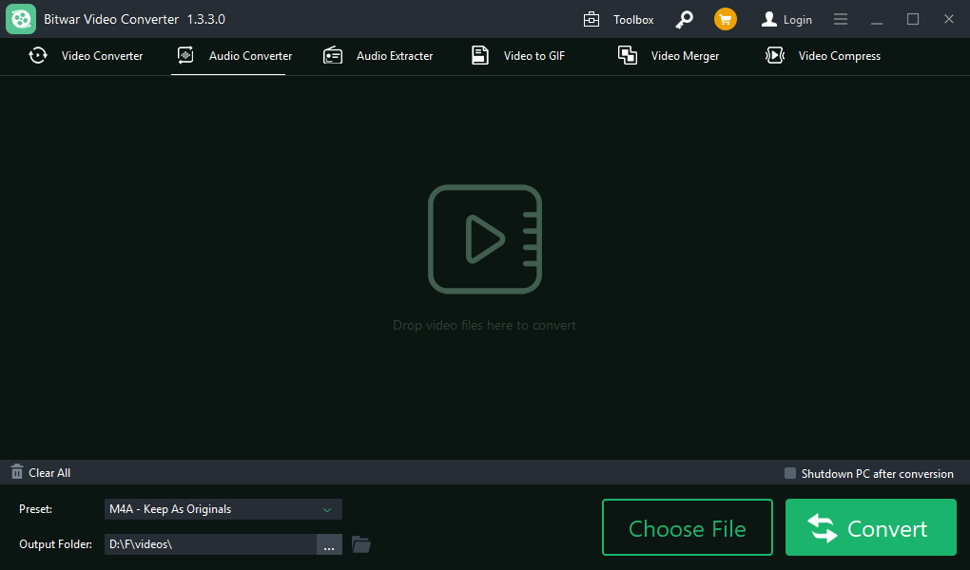Open the M4A - Keep As Originals combo box
Image resolution: width=970 pixels, height=570 pixels.
pyautogui.click(x=223, y=509)
